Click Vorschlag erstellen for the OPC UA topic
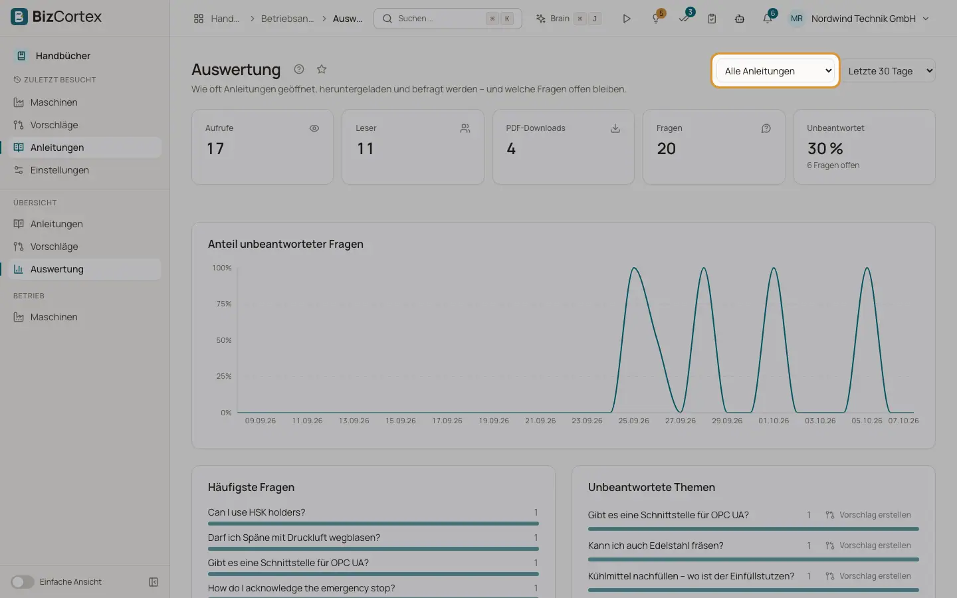This screenshot has height=598, width=957. click(869, 515)
